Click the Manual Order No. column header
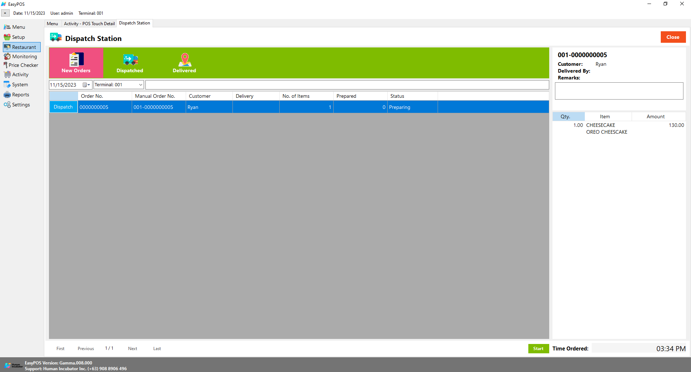Viewport: 691px width, 372px height. [159, 96]
